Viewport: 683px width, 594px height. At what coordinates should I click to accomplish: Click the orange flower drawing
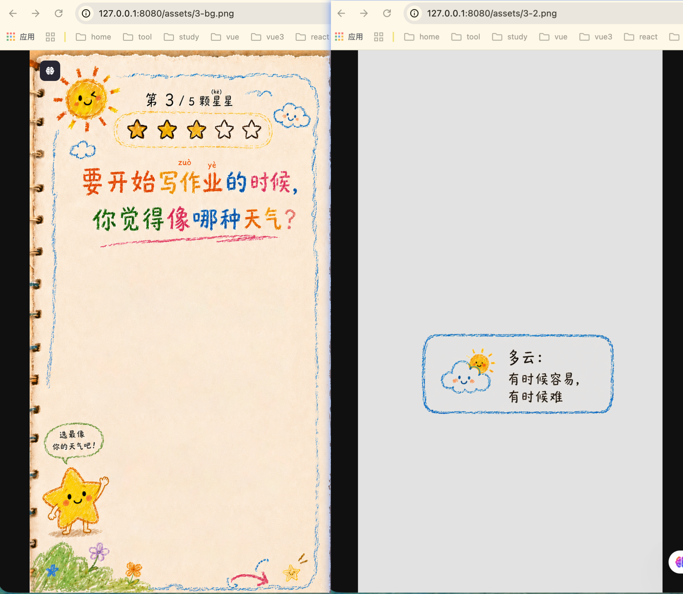(134, 570)
